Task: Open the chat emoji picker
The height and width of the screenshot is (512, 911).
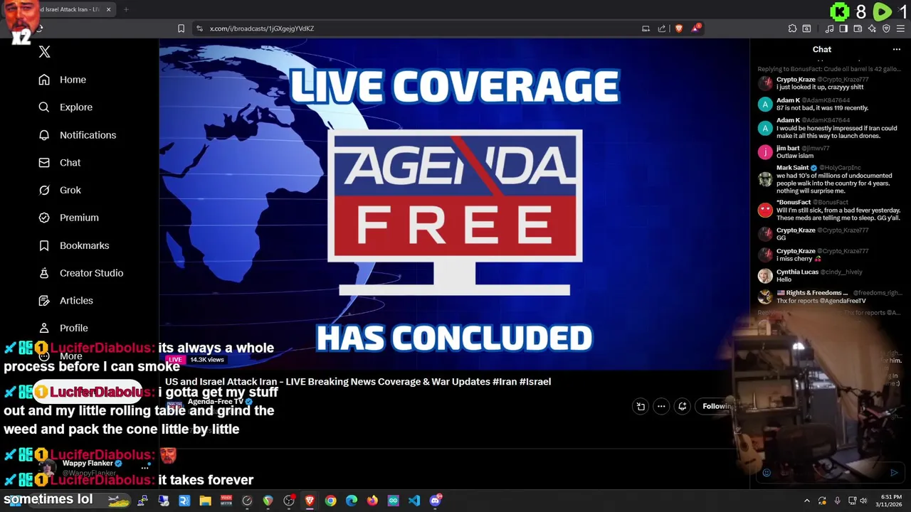Action: click(767, 472)
